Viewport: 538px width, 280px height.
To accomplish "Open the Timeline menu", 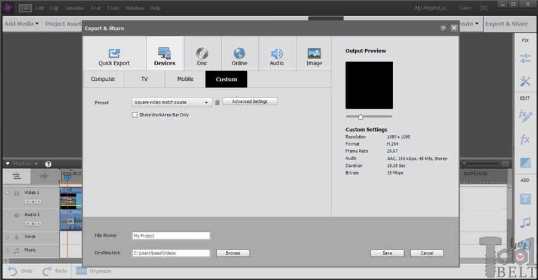I will pyautogui.click(x=75, y=8).
